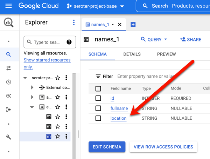Screen dimensions: 210x159
Task: Switch to the PREVIEW tab
Action: [x=166, y=54]
